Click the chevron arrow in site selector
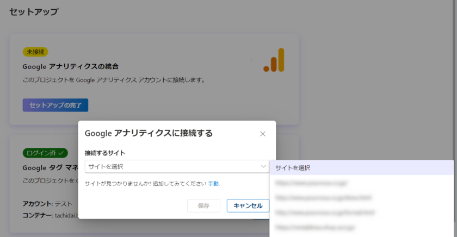 (263, 166)
